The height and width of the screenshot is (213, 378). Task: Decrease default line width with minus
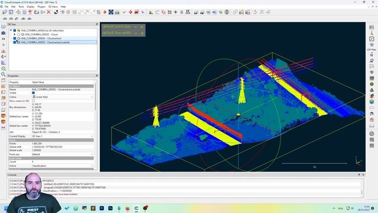[x=135, y=33]
